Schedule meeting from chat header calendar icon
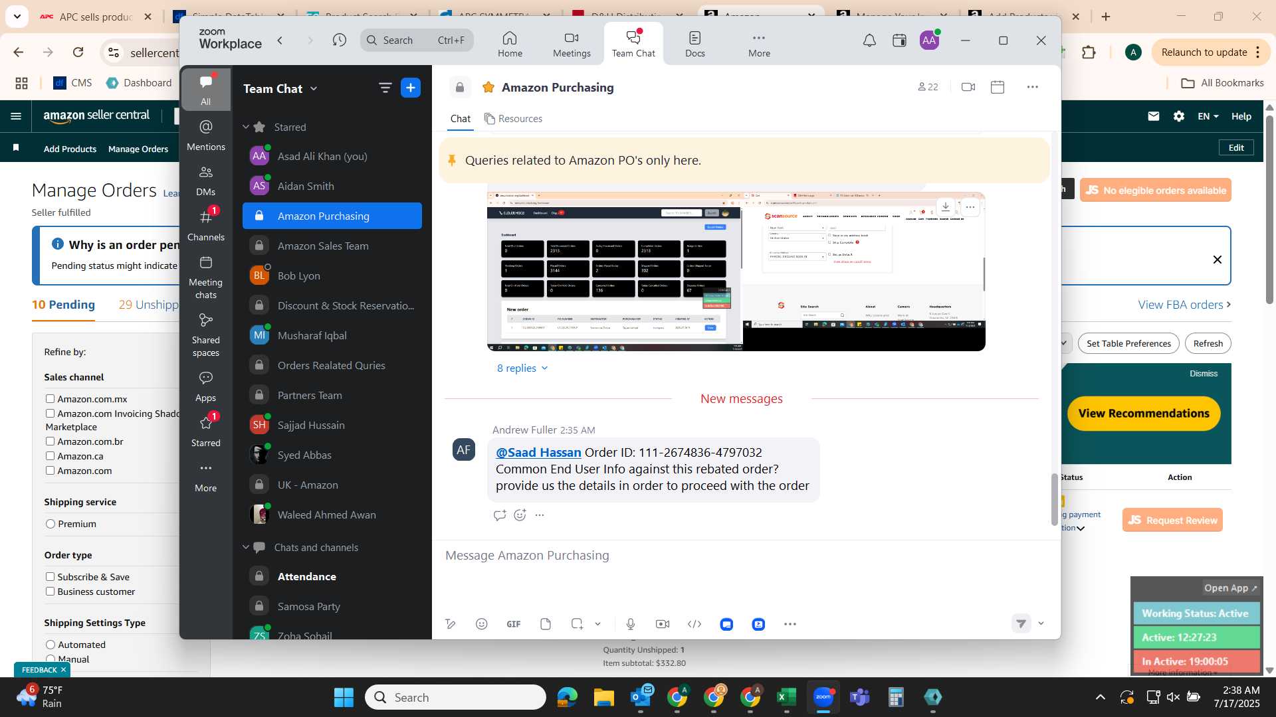1276x717 pixels. click(x=998, y=87)
